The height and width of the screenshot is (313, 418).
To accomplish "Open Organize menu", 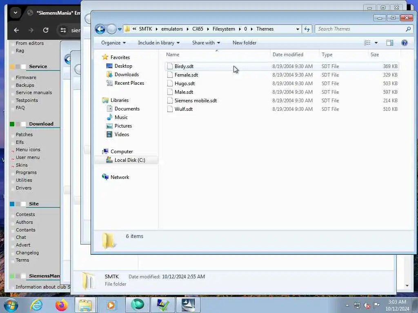I will (x=113, y=43).
